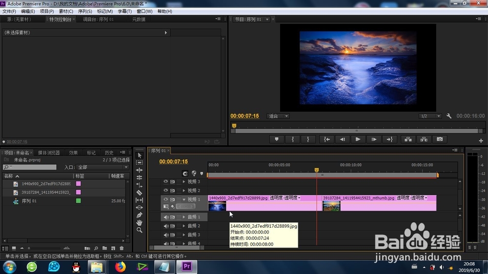The width and height of the screenshot is (488, 274).
Task: Click the Lift button
Action: [408, 139]
